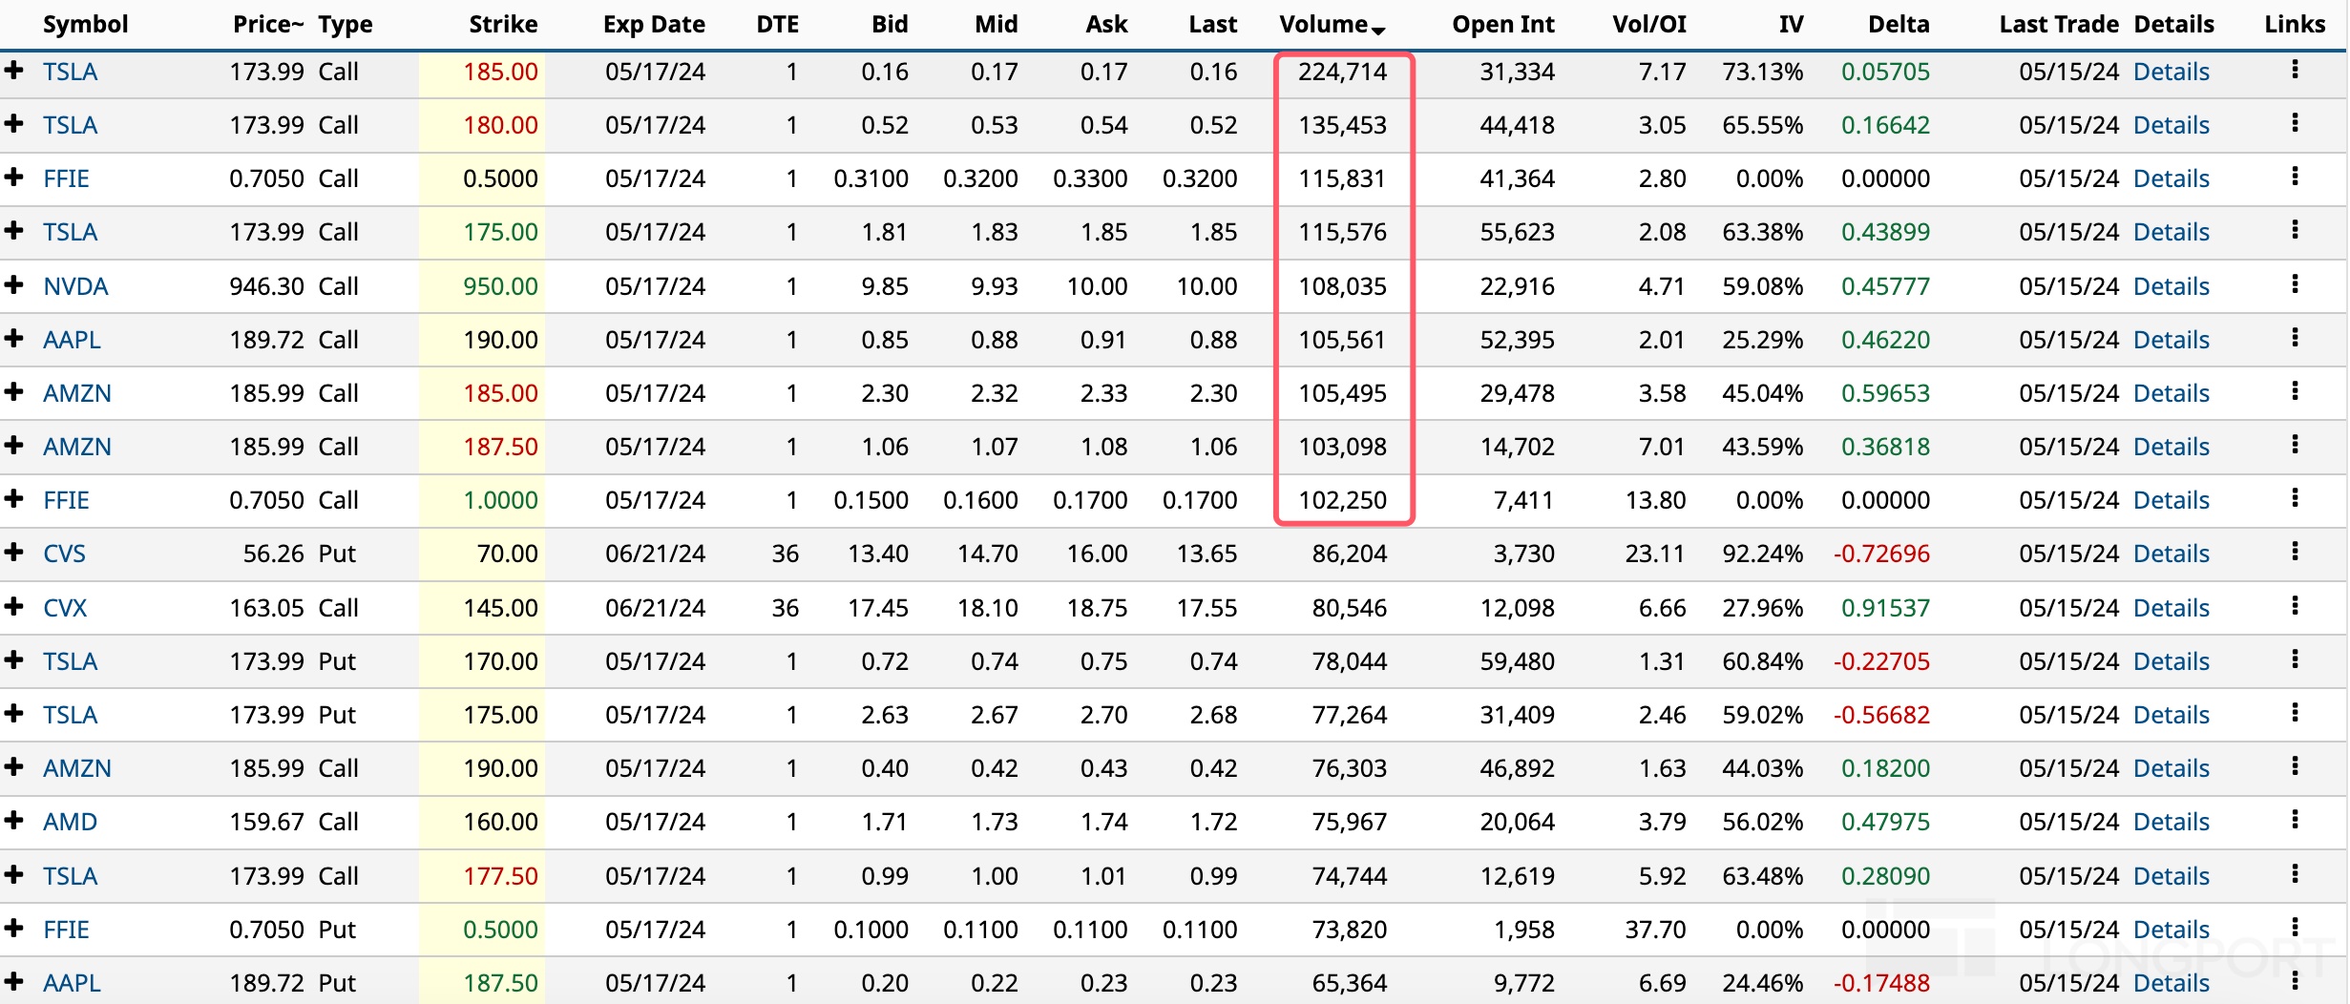Expand the AMD 160.00 Call row
The height and width of the screenshot is (1004, 2350).
[x=13, y=820]
